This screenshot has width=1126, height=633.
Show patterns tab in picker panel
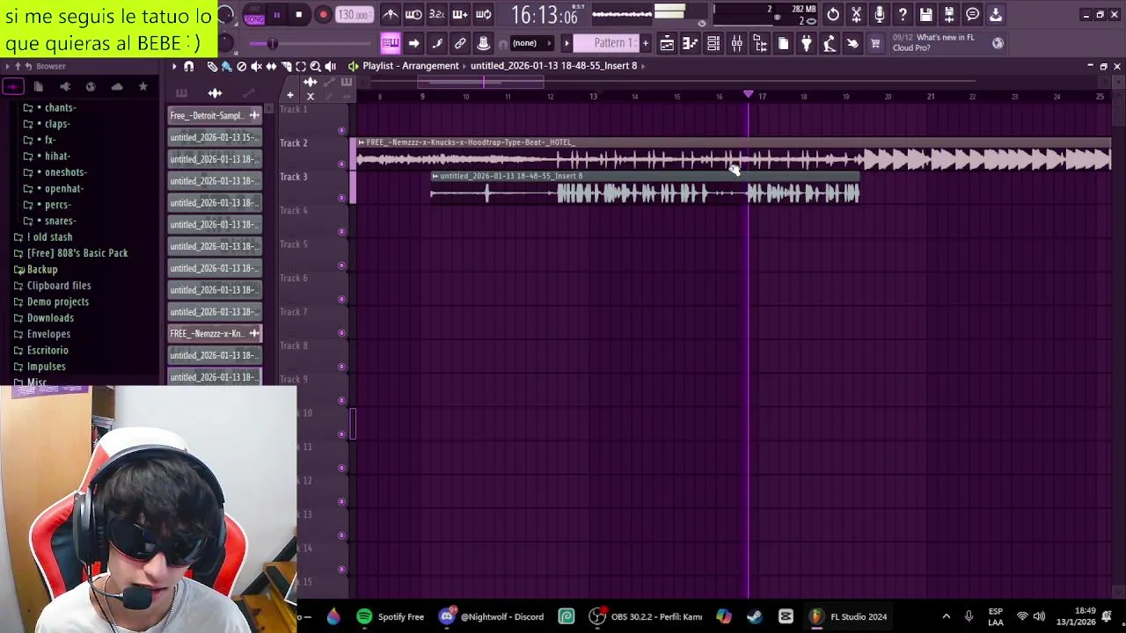pos(181,93)
